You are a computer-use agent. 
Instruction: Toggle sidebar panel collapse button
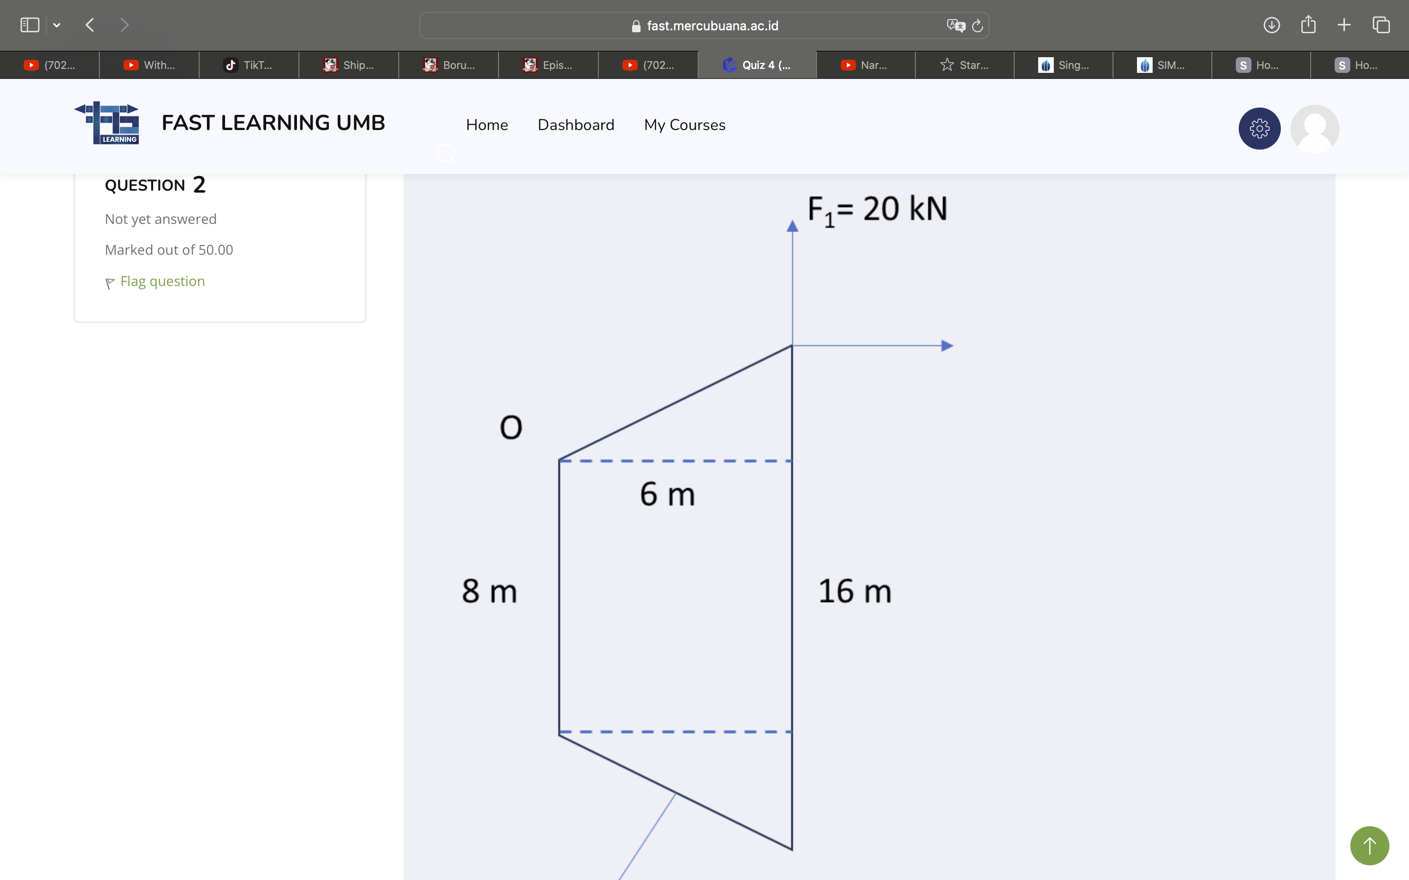click(x=29, y=24)
